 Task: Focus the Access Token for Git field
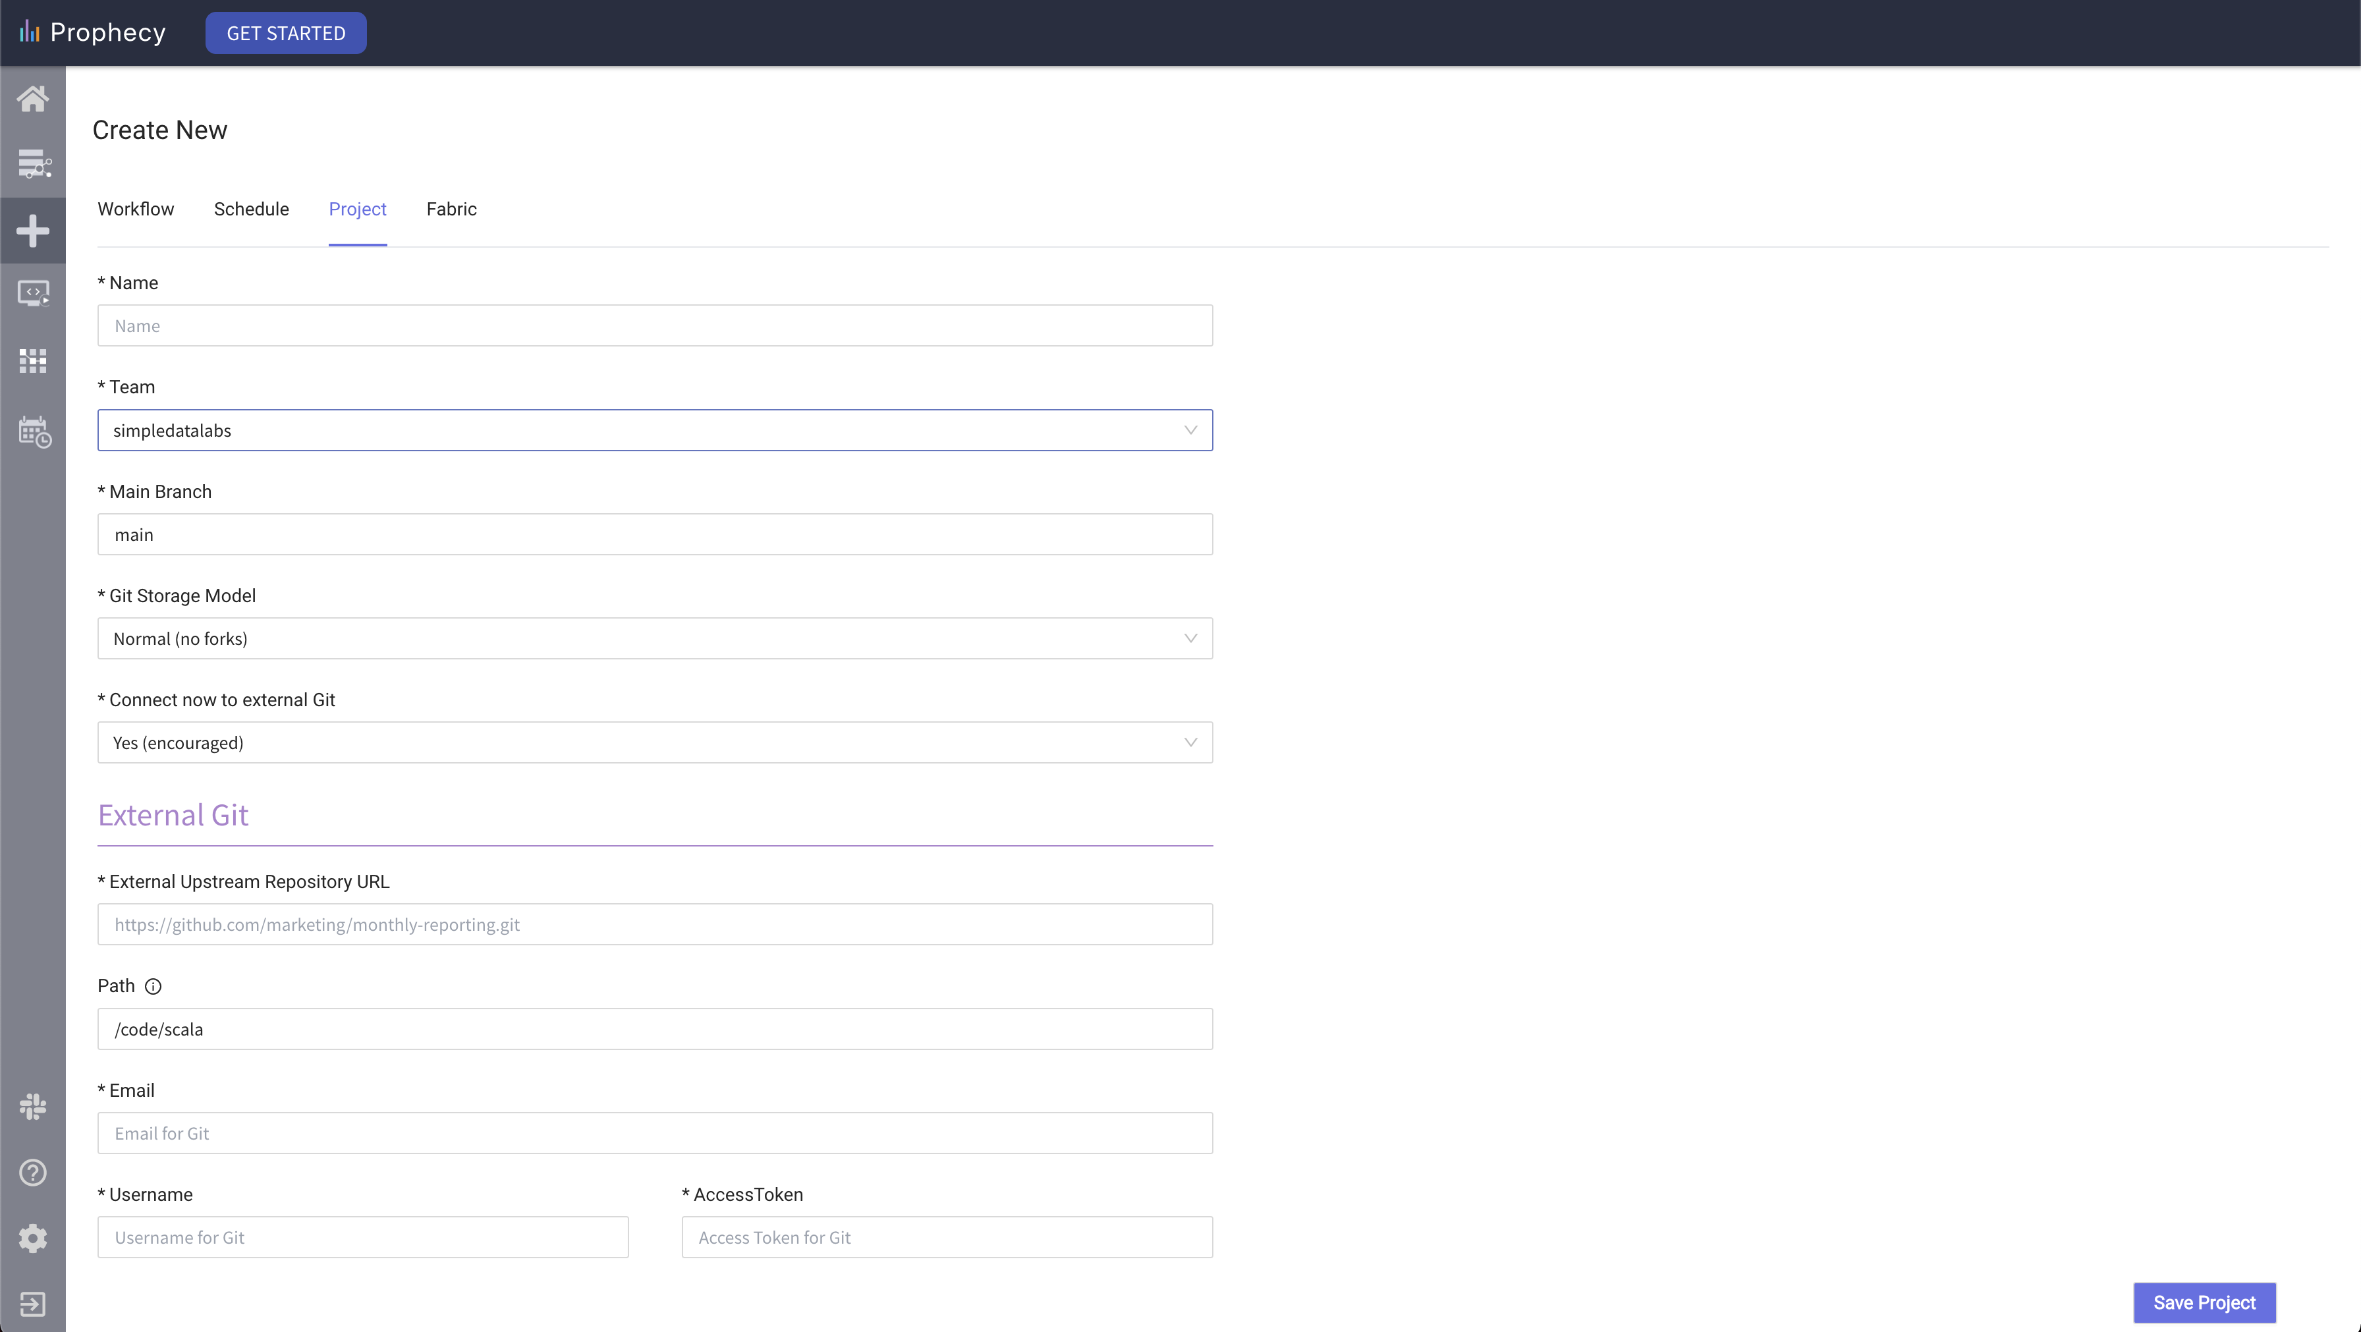click(x=947, y=1238)
